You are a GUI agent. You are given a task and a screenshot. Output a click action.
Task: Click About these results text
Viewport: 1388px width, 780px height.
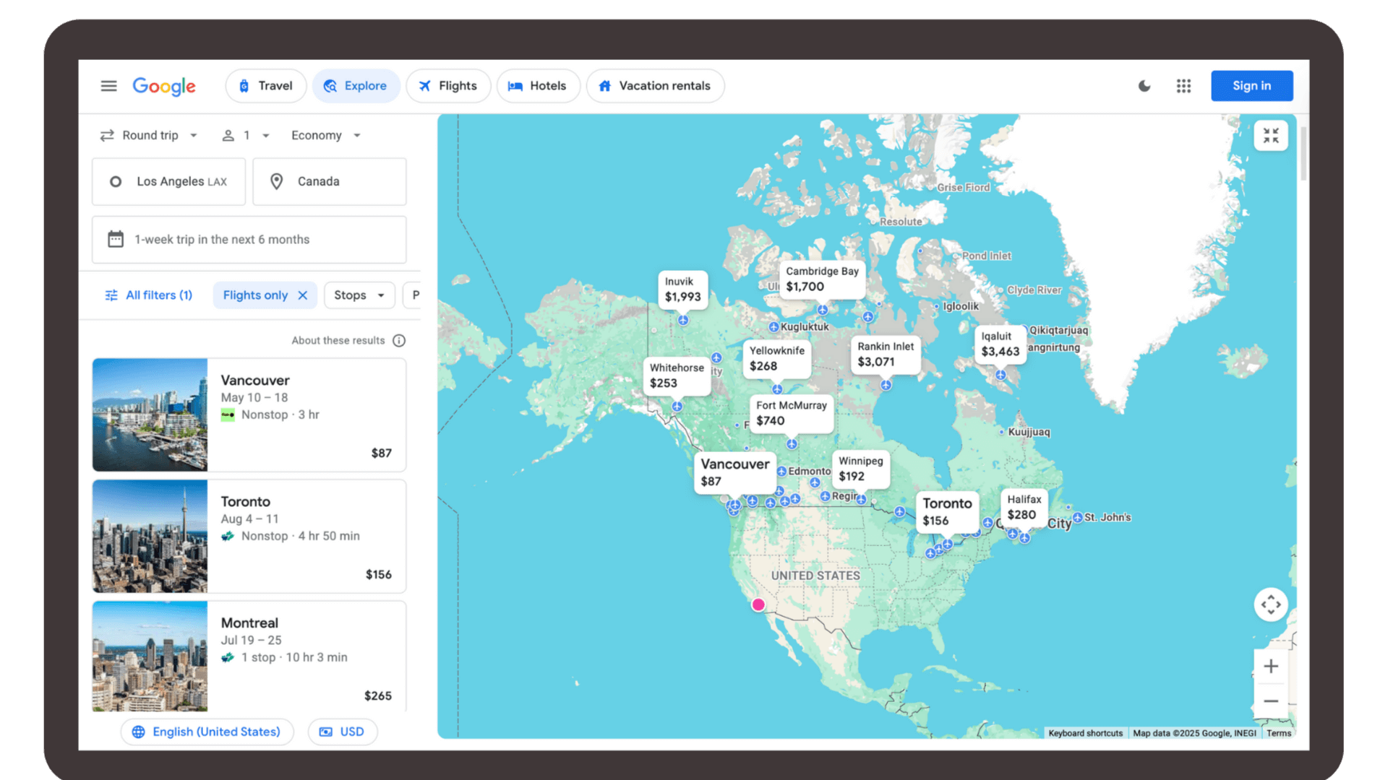click(x=338, y=340)
